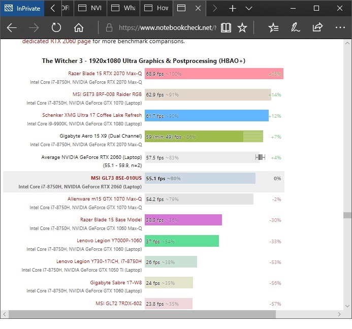Click The Witcher 3 chart heading
The image size is (352, 329).
(144, 61)
